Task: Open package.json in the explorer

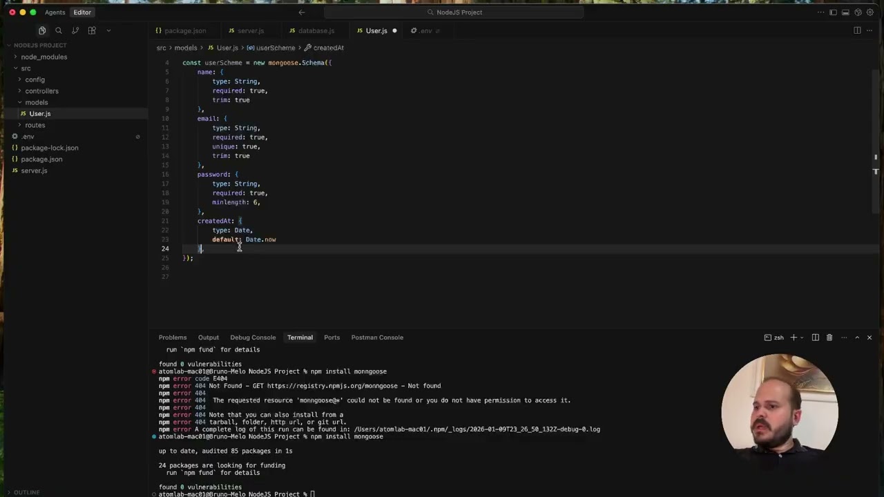Action: [41, 159]
